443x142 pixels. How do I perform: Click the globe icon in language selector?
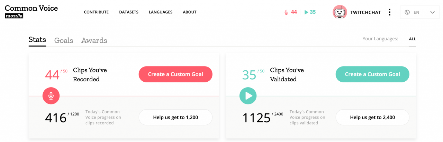click(407, 12)
